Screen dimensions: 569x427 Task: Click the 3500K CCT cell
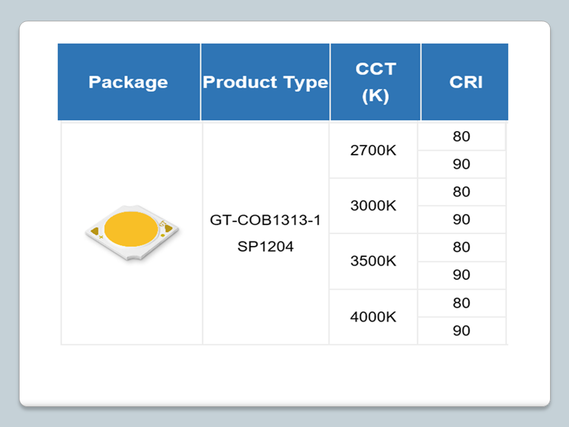(373, 262)
